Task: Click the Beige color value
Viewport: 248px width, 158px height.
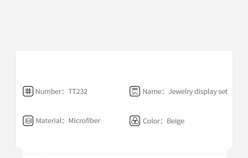Action: click(175, 122)
